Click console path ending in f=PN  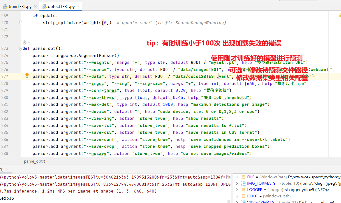[x=115, y=177]
